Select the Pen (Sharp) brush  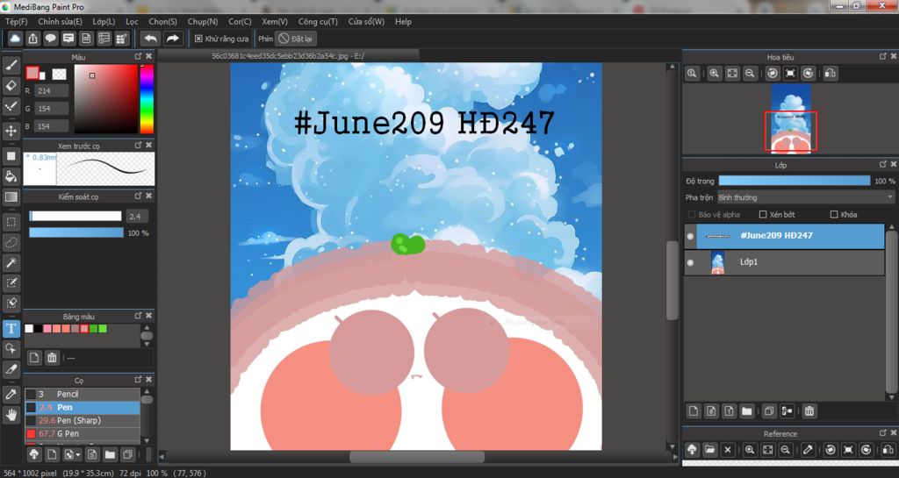pyautogui.click(x=82, y=420)
